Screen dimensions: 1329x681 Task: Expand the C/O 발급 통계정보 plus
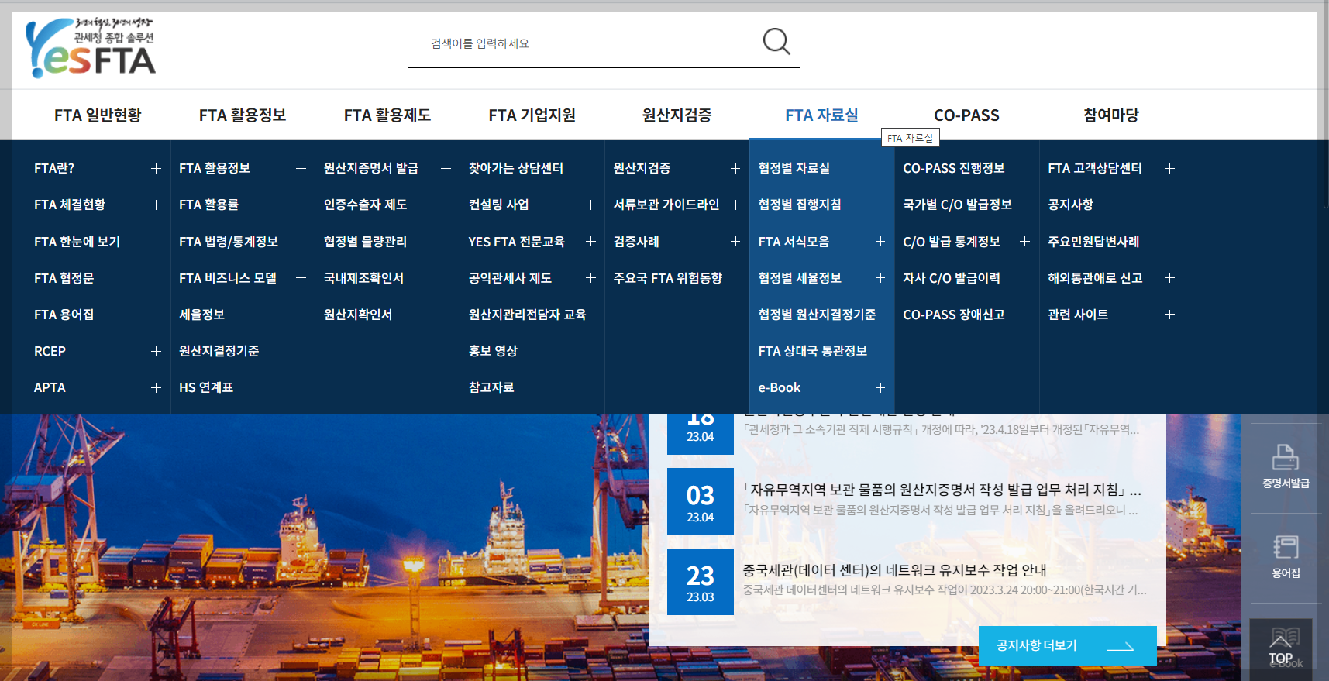click(x=1024, y=241)
